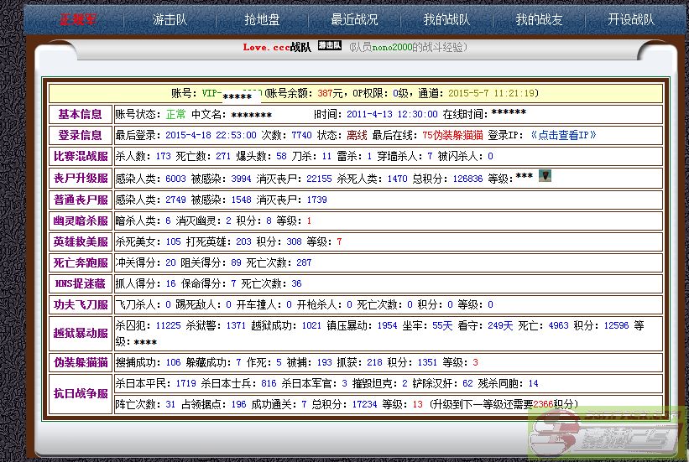Select the 我的战队 menu item
The image size is (689, 462).
coord(446,19)
